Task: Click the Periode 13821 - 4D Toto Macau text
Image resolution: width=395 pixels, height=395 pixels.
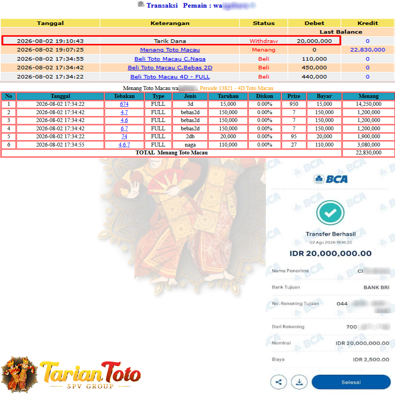Action: (x=236, y=88)
